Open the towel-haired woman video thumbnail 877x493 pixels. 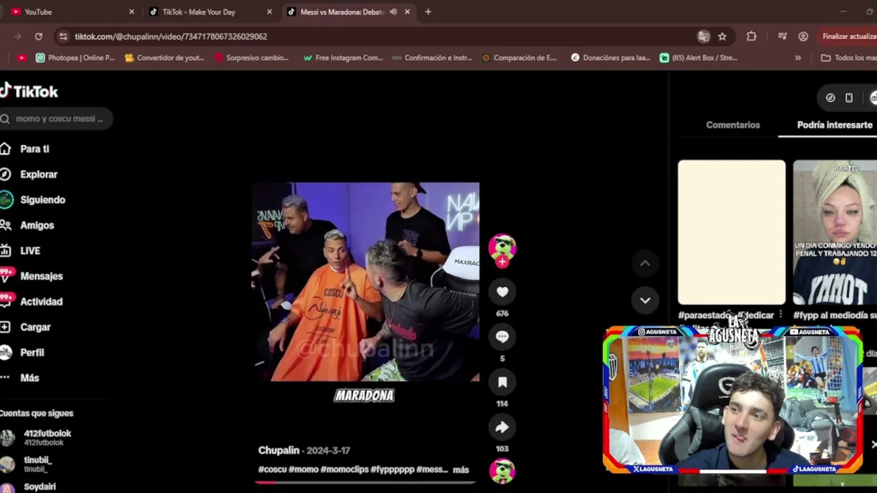tap(835, 232)
